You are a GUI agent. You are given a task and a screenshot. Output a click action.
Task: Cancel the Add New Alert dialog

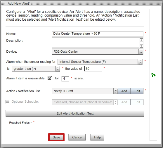coord(77,137)
